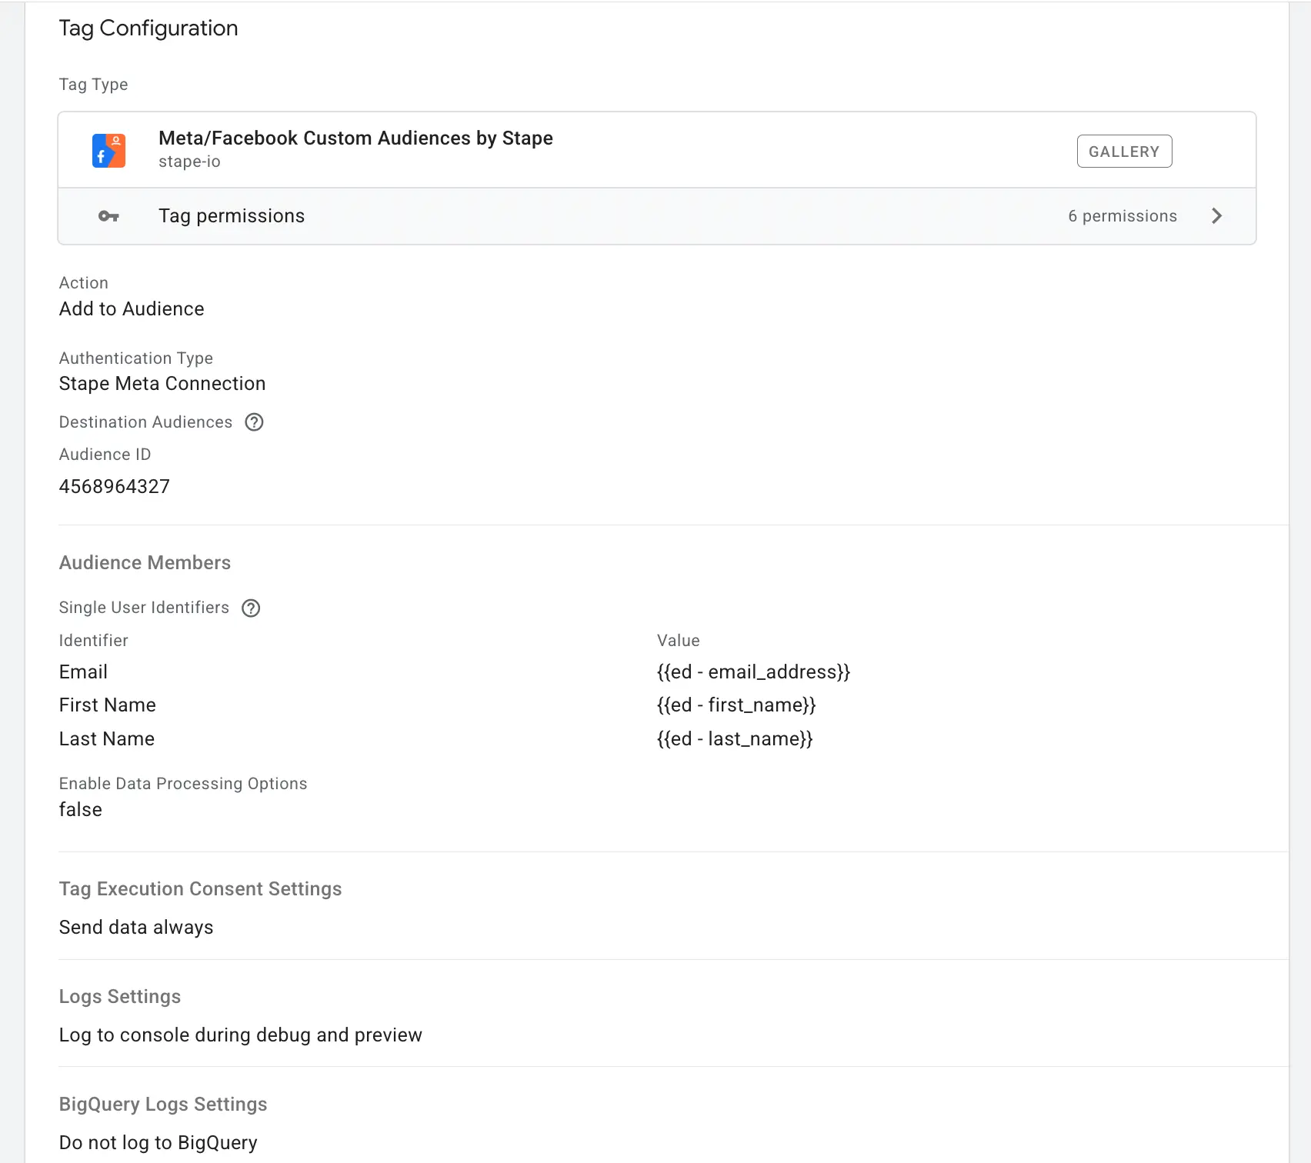Click the Meta/Facebook Custom Audiences tag icon

108,150
